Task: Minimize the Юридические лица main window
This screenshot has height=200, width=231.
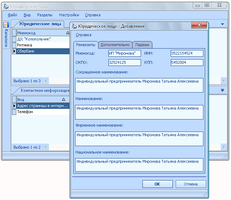Action: [x=198, y=5]
